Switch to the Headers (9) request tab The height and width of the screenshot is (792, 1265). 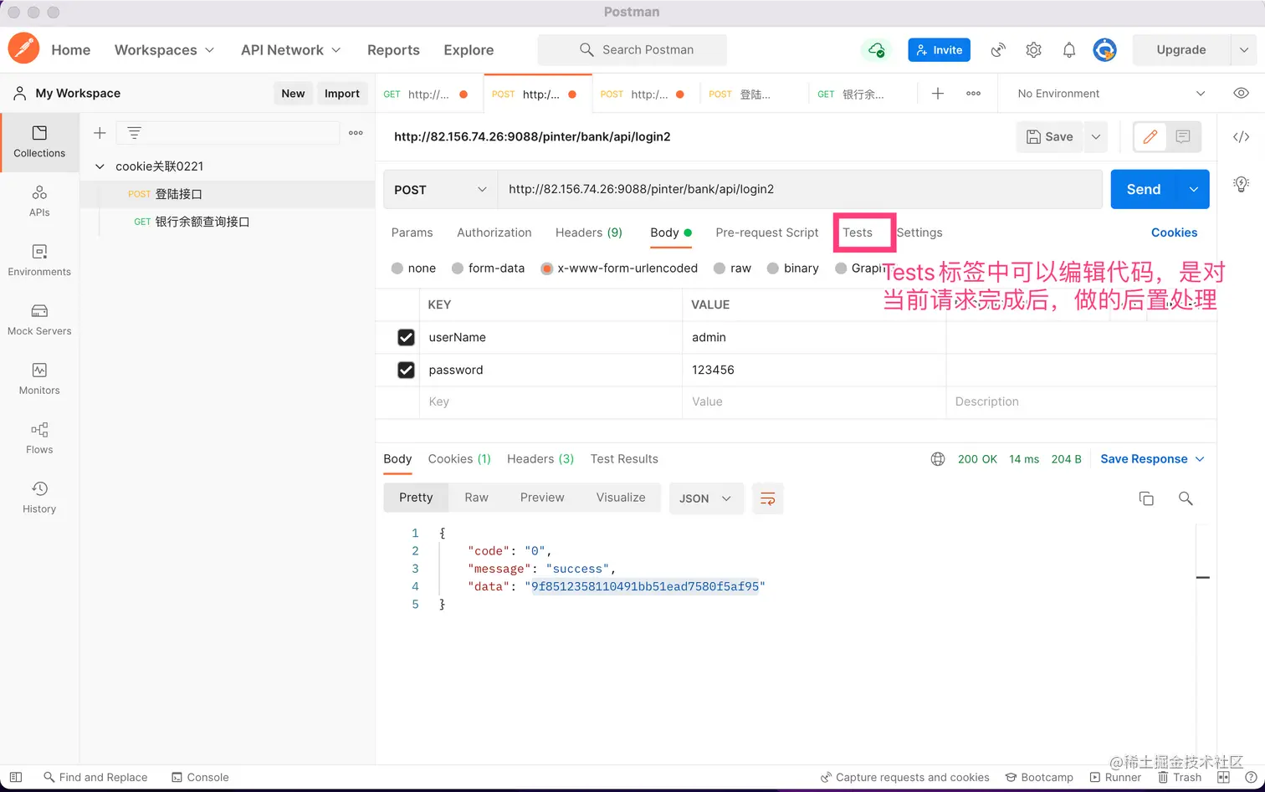[589, 232]
